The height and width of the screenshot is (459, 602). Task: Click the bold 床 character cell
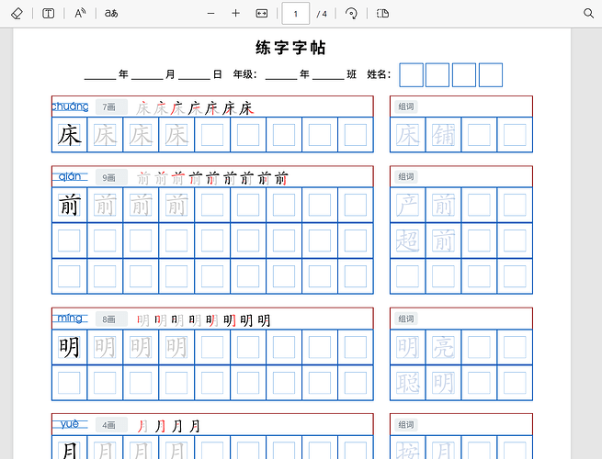click(70, 135)
